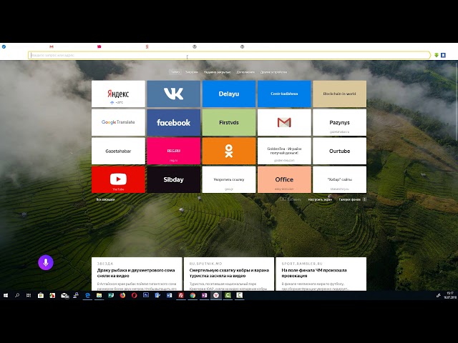Open the VK tile
Viewport: 458px width, 343px height.
(x=173, y=94)
